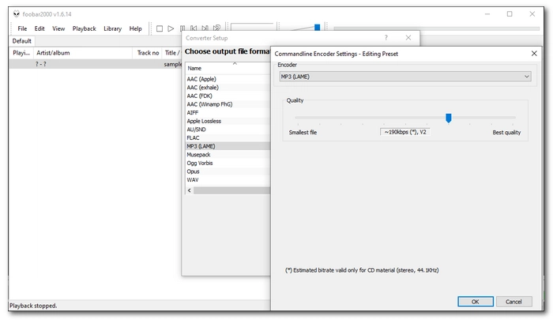Click the seekbar in foobar2000 toolbar

(x=436, y=28)
